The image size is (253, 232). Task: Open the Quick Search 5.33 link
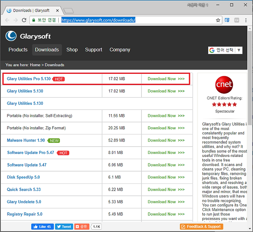[24, 190]
